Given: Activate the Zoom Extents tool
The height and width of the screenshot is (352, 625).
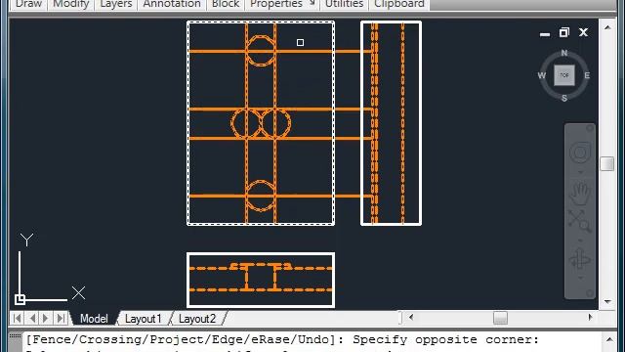Looking at the screenshot, I should point(579,221).
